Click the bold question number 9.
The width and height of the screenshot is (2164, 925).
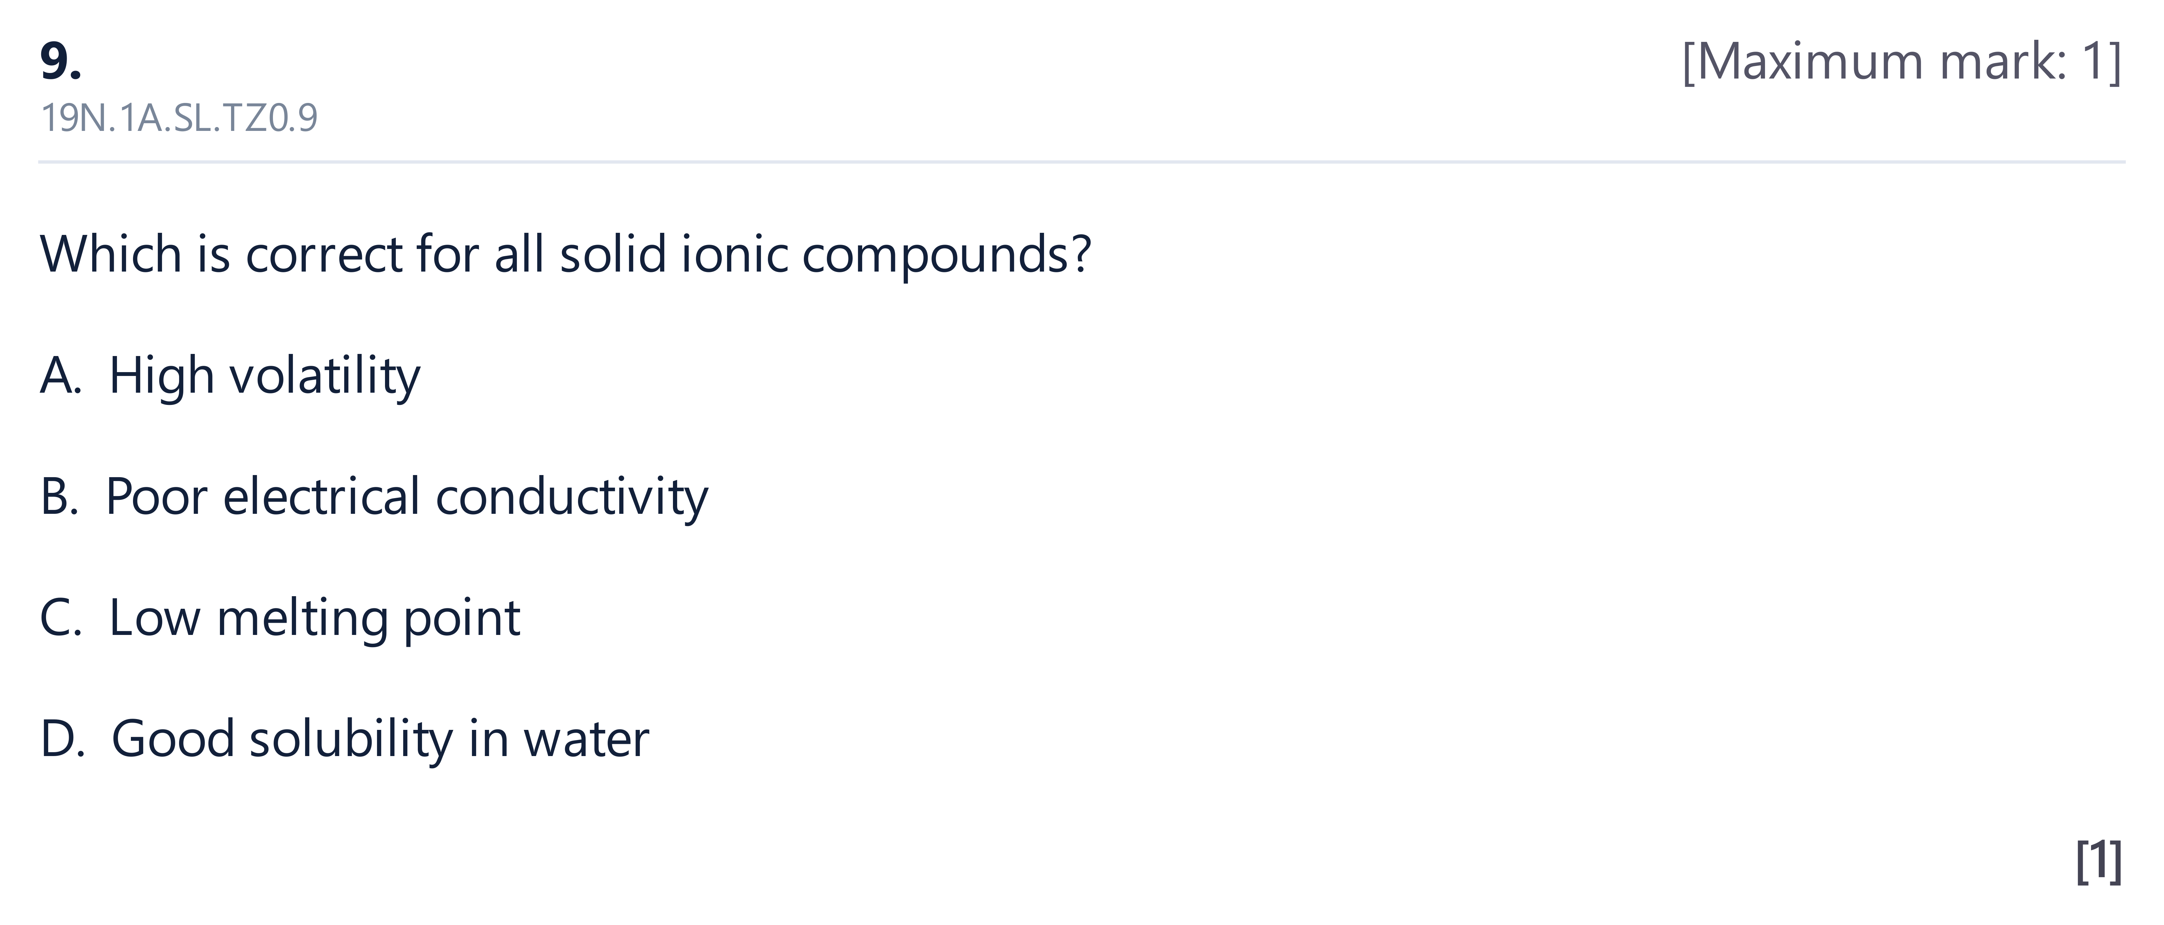60,61
